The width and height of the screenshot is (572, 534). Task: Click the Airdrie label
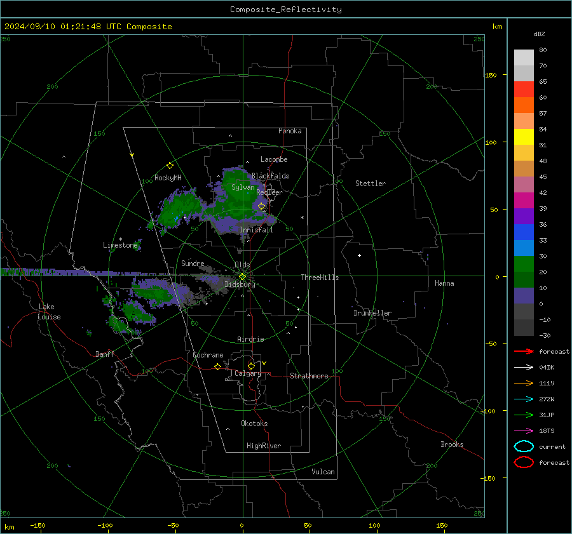[x=250, y=339]
